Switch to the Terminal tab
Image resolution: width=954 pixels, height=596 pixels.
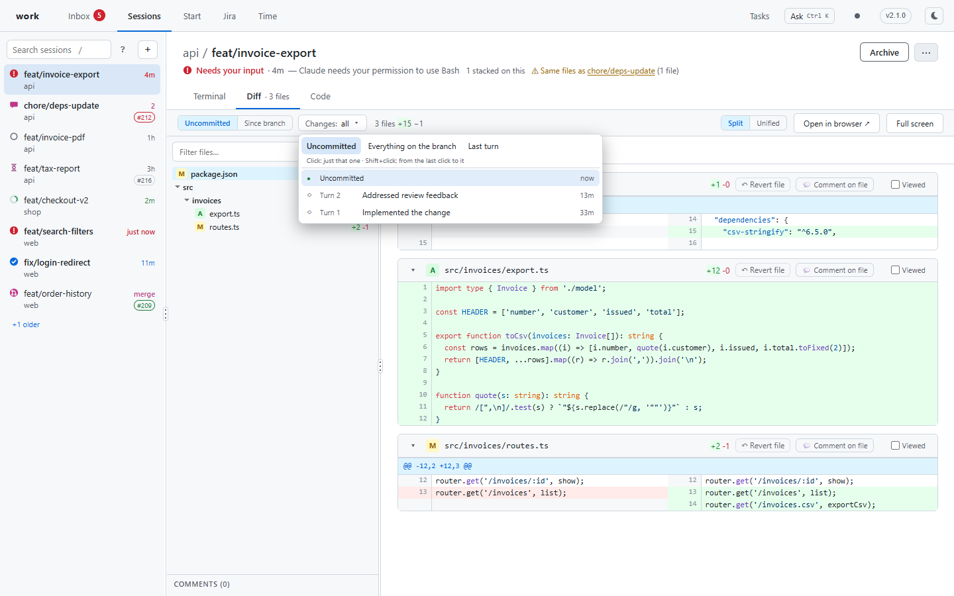[209, 97]
